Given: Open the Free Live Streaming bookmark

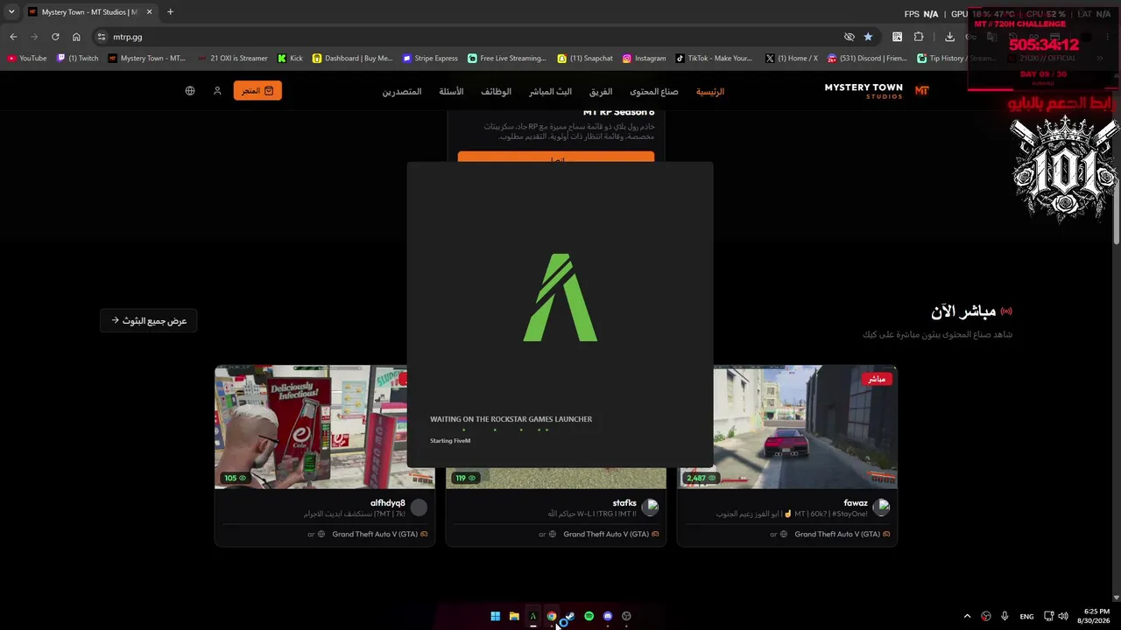Looking at the screenshot, I should point(507,59).
